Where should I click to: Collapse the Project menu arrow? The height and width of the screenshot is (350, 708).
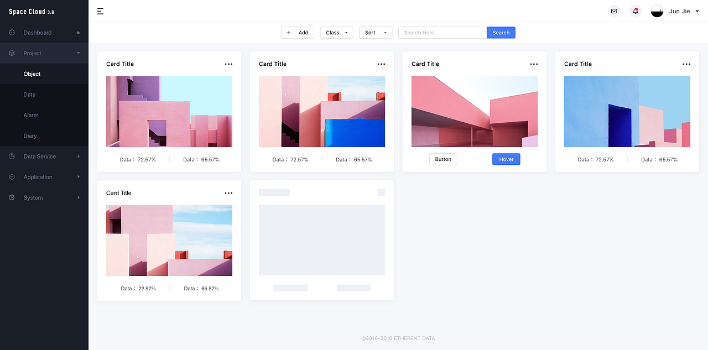pyautogui.click(x=79, y=53)
